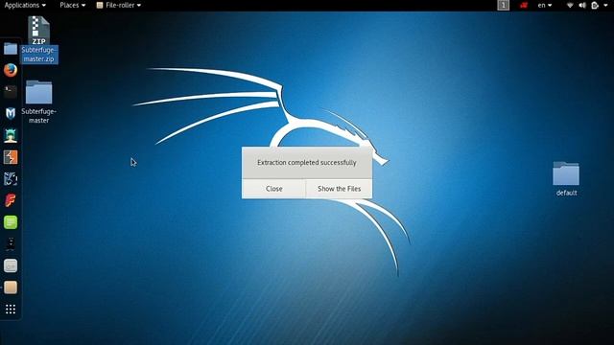
Task: Click the small dark figure dock icon
Action: [11, 244]
